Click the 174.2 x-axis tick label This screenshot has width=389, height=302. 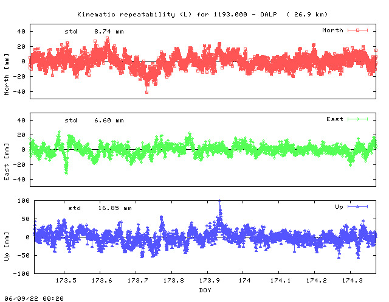pos(316,281)
